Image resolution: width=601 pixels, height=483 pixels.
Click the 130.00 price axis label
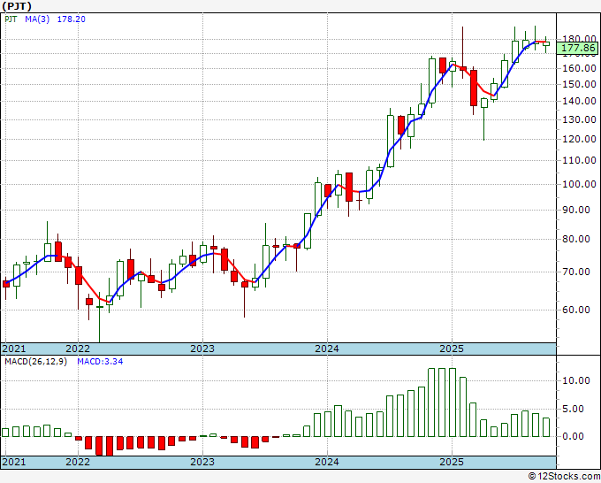[x=579, y=119]
